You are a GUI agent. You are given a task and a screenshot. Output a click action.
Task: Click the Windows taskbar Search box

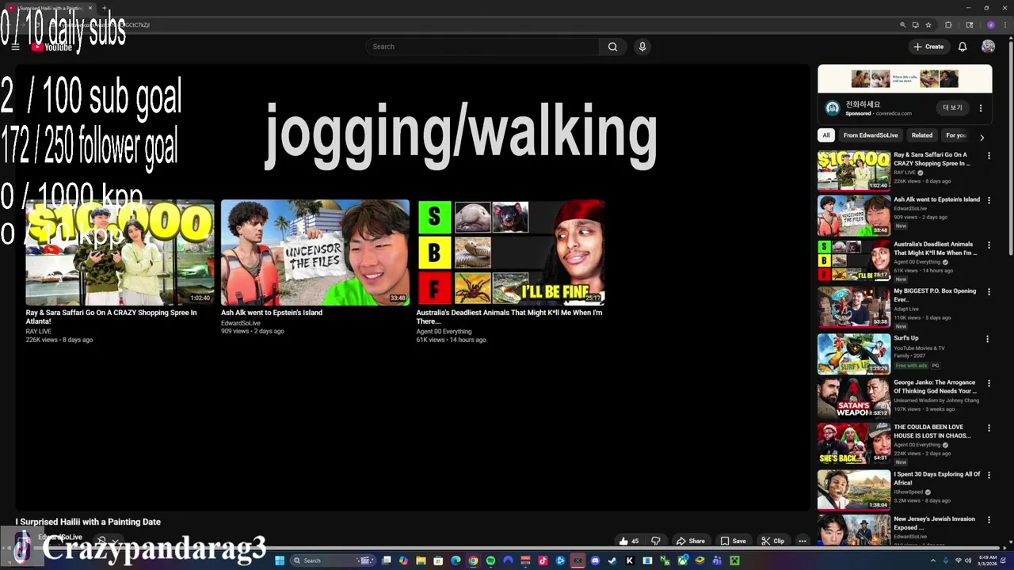331,560
